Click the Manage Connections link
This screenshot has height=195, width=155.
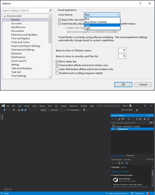(120, 172)
